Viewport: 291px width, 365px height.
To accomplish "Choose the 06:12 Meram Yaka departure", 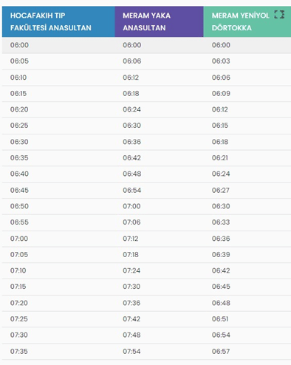I will tap(131, 78).
